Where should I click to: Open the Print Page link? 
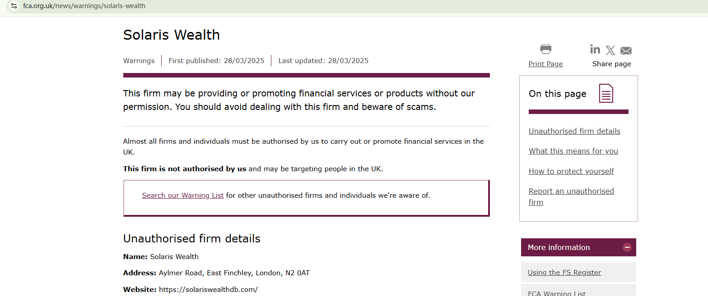coord(545,64)
